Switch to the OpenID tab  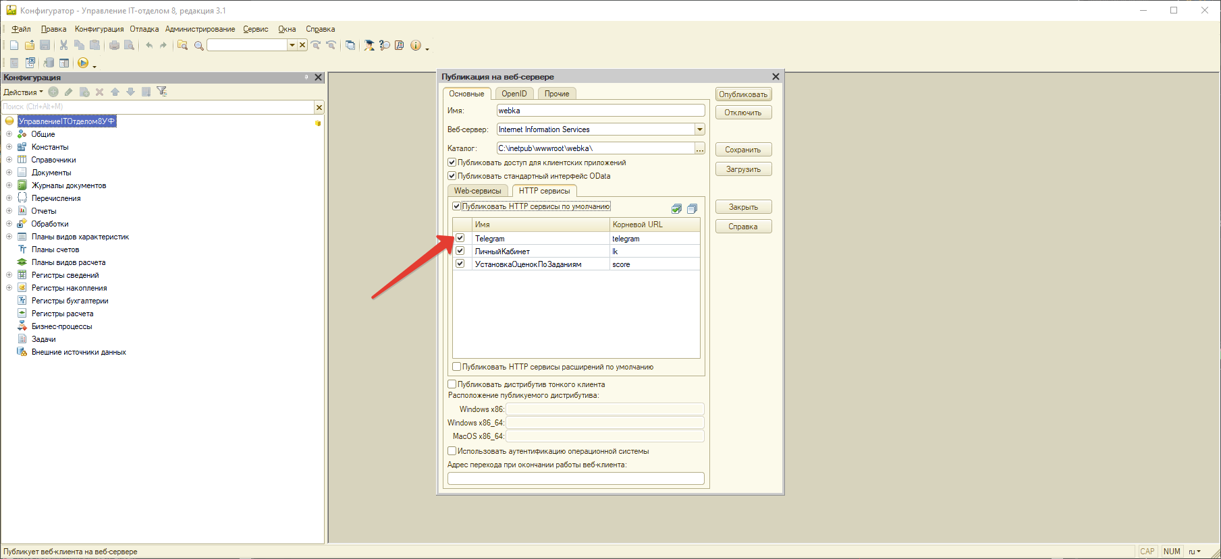[x=514, y=94]
